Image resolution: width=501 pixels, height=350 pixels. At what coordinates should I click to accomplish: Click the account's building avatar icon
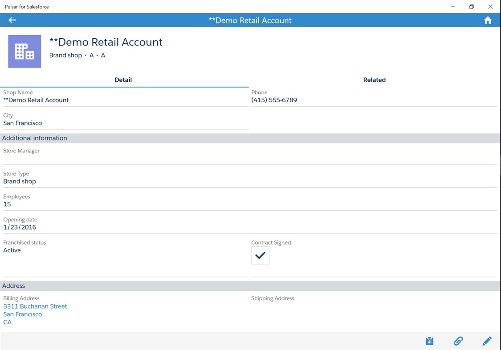coord(24,51)
